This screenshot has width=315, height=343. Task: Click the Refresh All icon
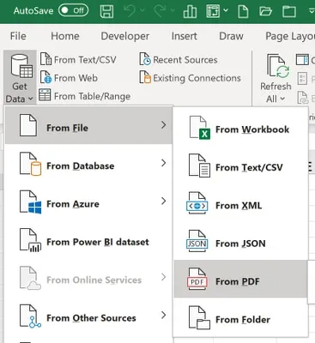278,66
